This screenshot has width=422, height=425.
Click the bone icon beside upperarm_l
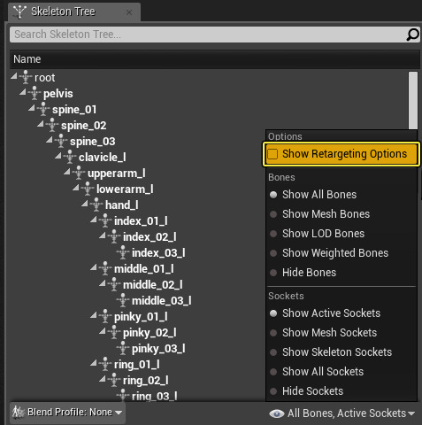79,173
